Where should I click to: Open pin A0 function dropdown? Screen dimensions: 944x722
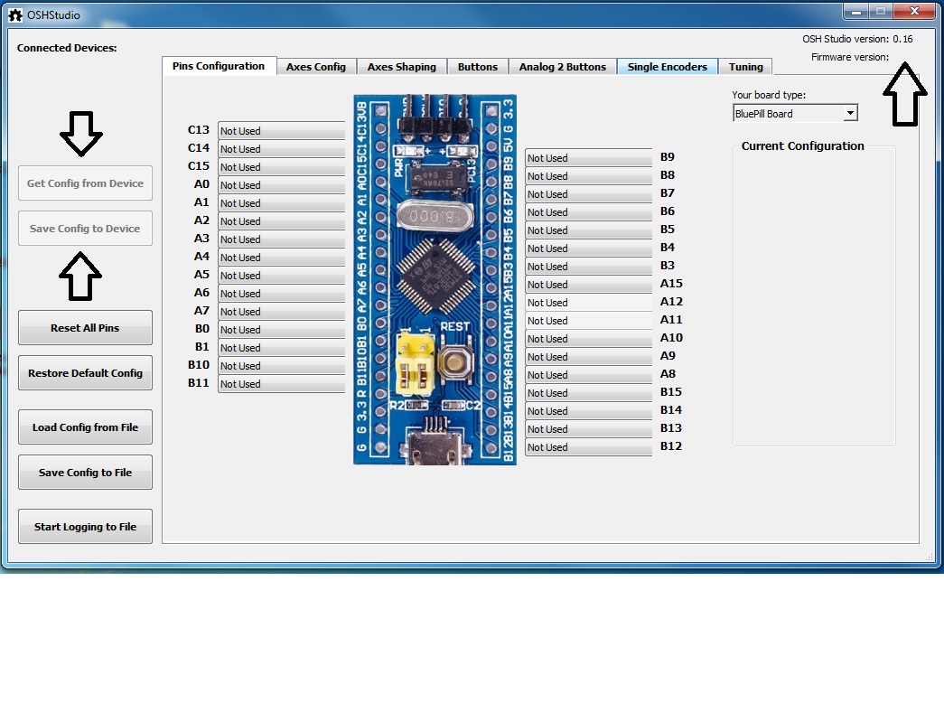(x=281, y=185)
